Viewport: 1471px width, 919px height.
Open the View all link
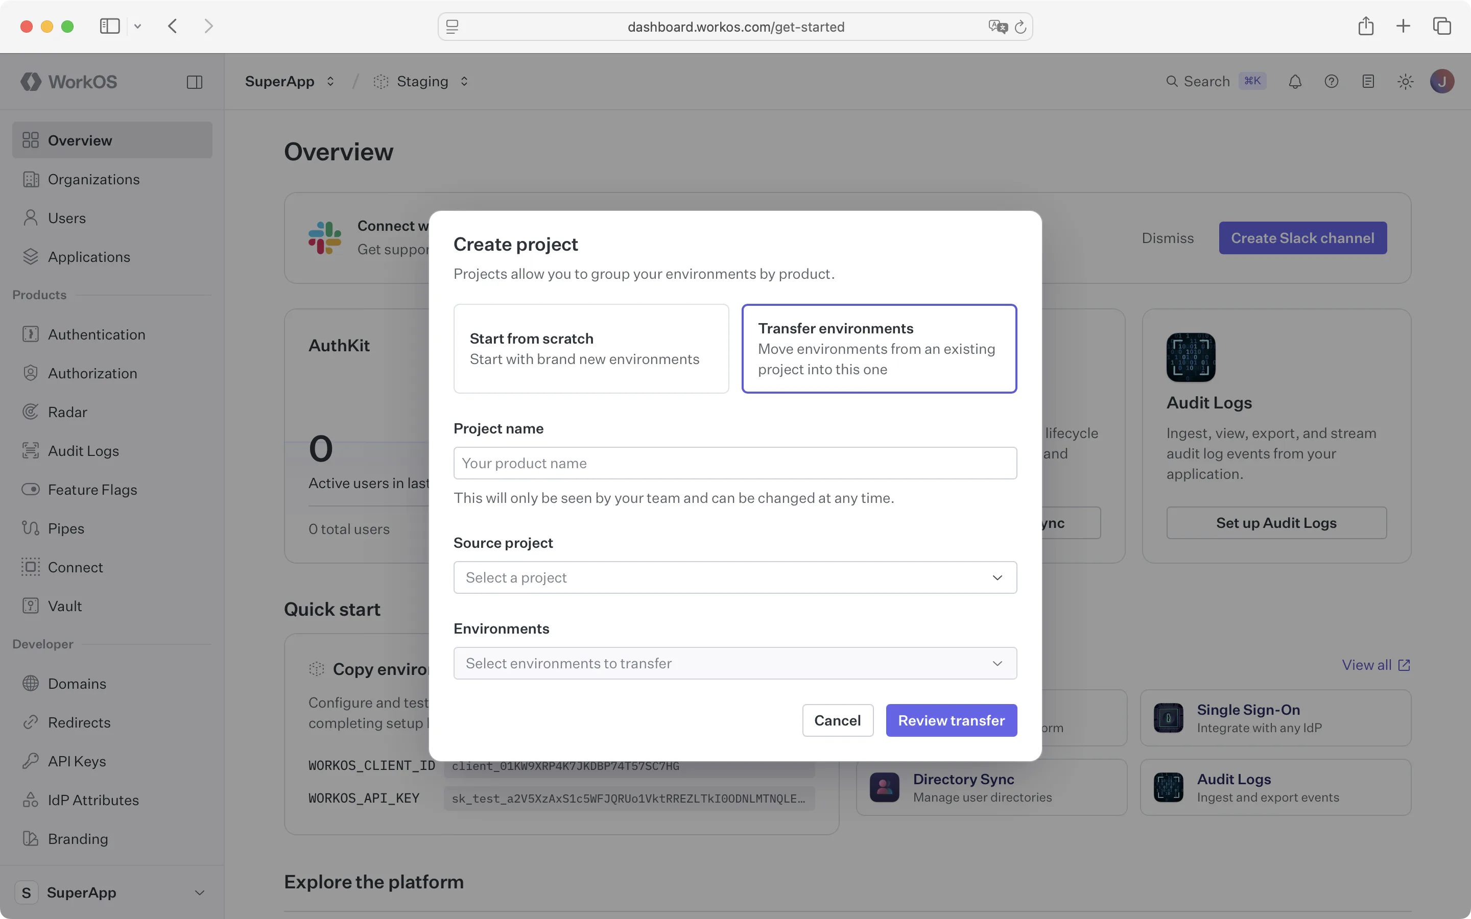[1376, 665]
